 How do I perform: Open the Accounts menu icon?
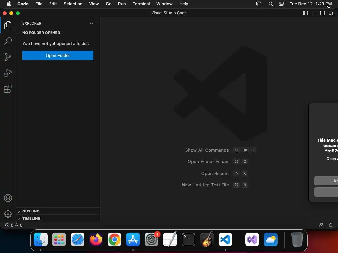click(8, 198)
